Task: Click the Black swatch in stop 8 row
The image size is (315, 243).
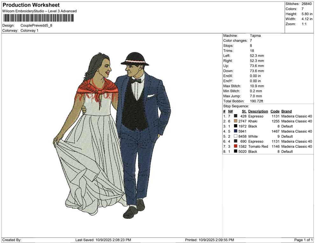Action: tap(235, 151)
